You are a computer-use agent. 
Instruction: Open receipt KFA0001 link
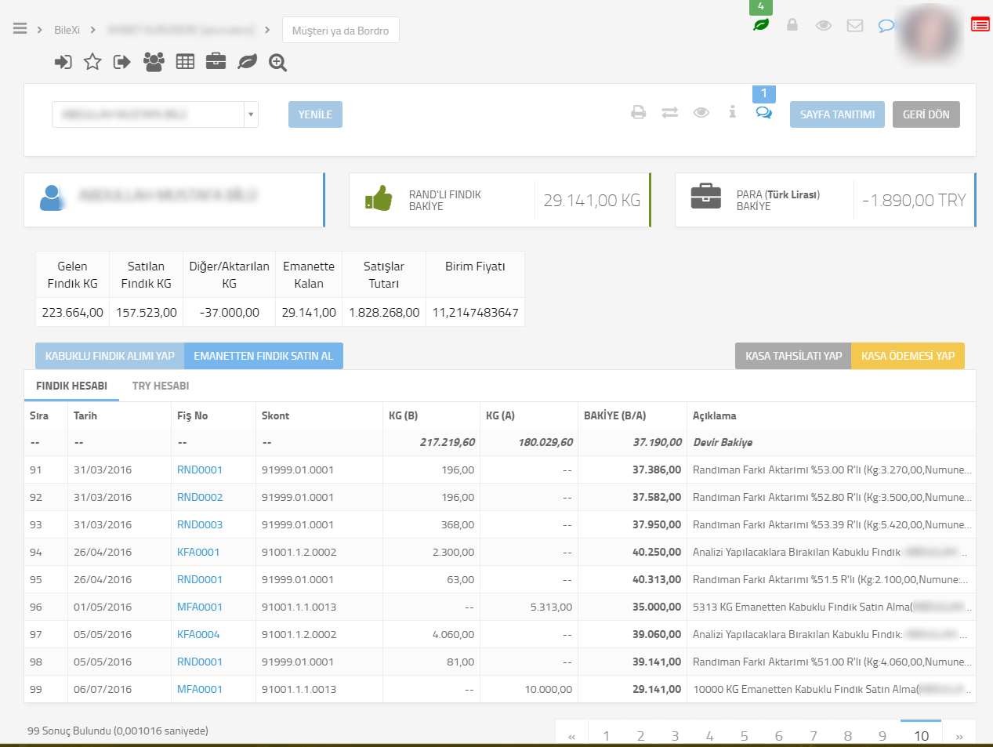pos(198,552)
